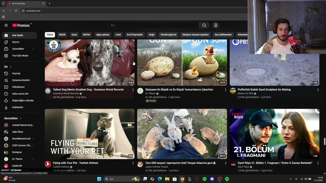326x183 pixels.
Task: Reload the page in browser toolbar
Action: pos(16,11)
